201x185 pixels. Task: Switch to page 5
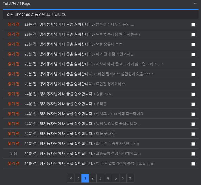point(116,178)
